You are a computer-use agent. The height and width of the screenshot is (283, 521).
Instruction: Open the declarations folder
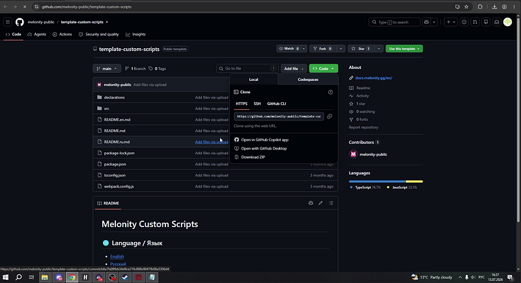pos(115,98)
